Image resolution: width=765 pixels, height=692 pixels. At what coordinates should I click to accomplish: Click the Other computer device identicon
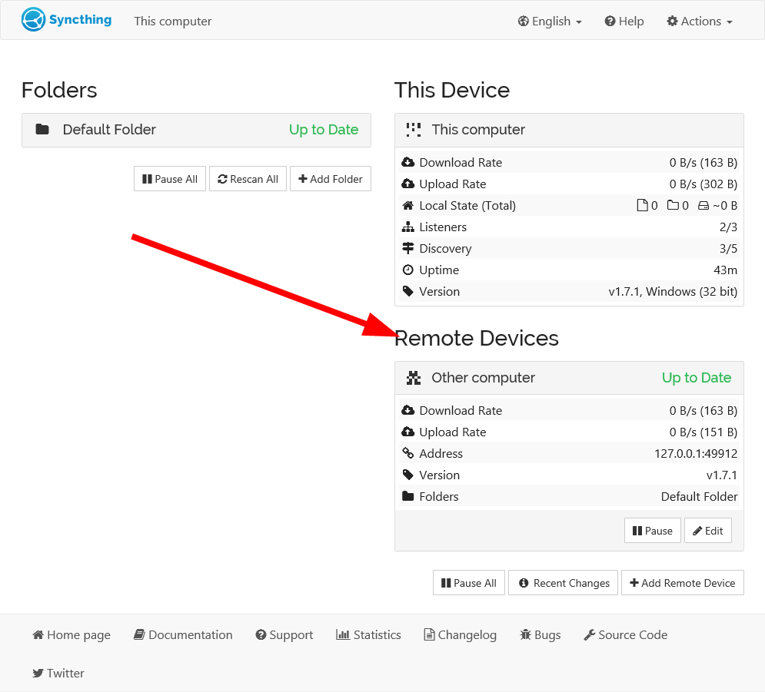[413, 378]
